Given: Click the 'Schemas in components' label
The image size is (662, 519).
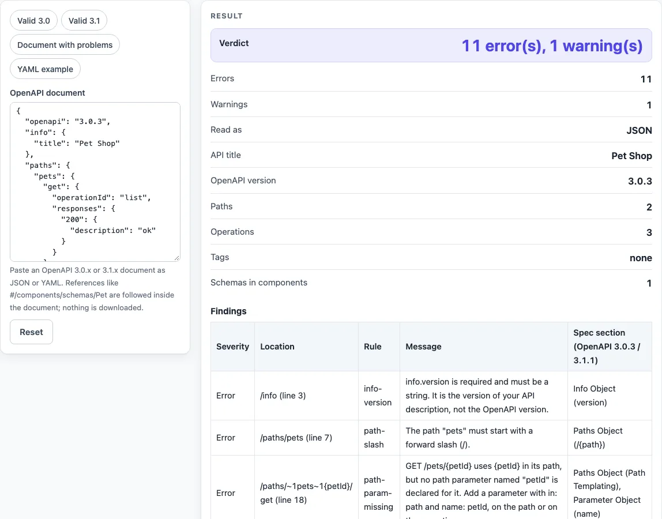Looking at the screenshot, I should click(x=259, y=283).
